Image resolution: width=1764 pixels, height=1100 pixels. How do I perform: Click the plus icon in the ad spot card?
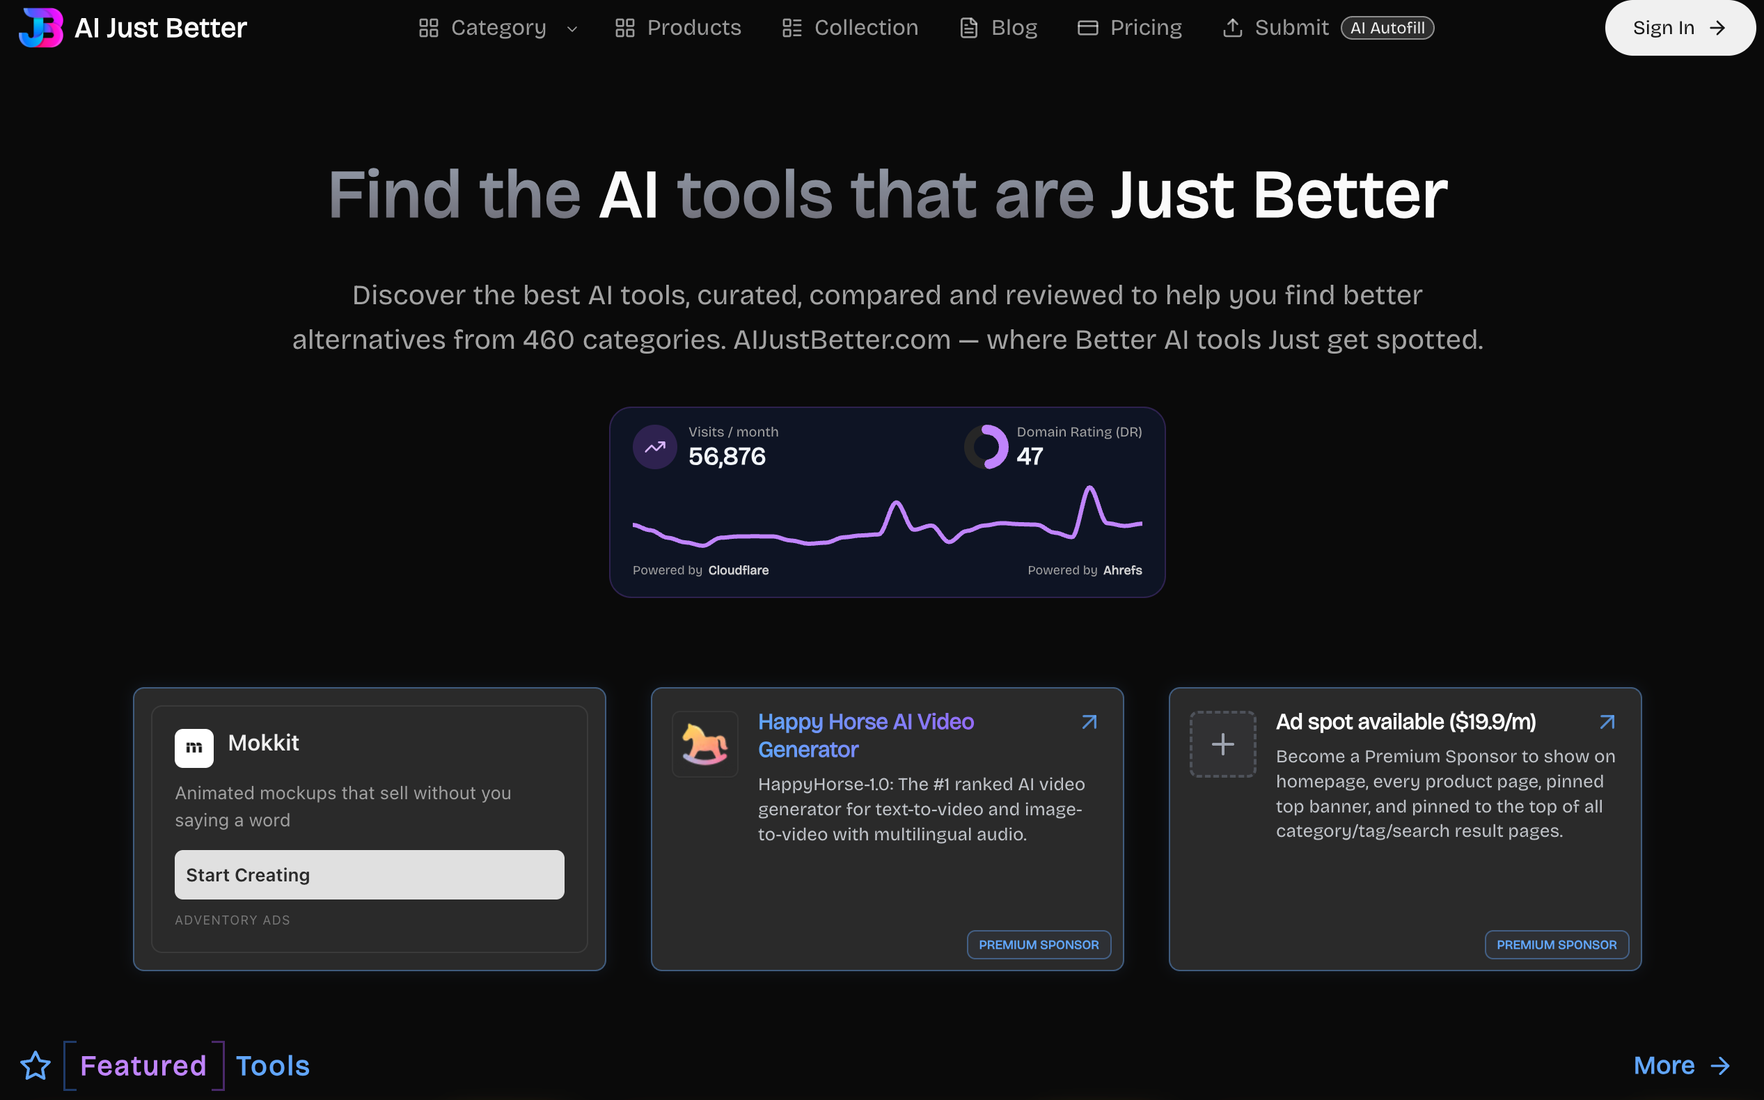point(1222,744)
